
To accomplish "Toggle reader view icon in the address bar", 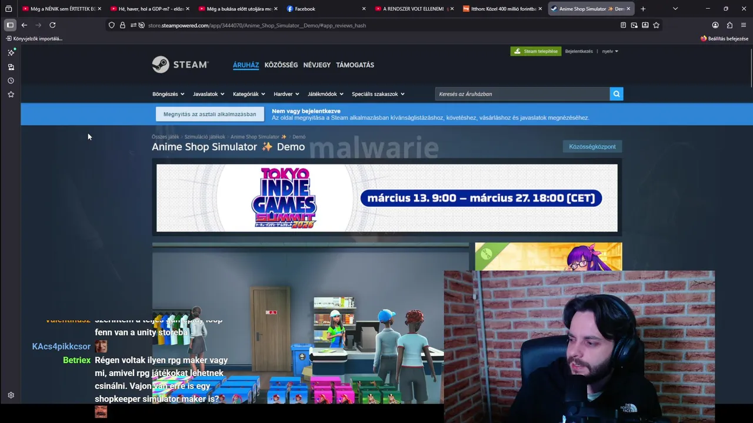I will [x=623, y=25].
